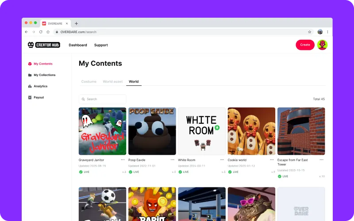This screenshot has width=354, height=221.
Task: Click Graveyard Janitor LIVE status check icon
Action: (x=81, y=172)
